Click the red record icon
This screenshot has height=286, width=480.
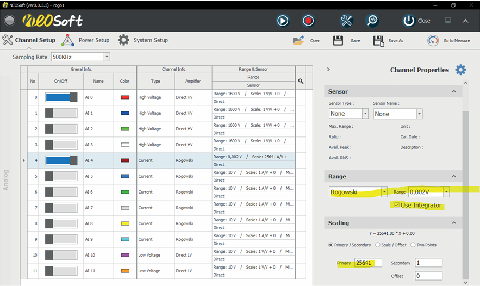pyautogui.click(x=308, y=21)
